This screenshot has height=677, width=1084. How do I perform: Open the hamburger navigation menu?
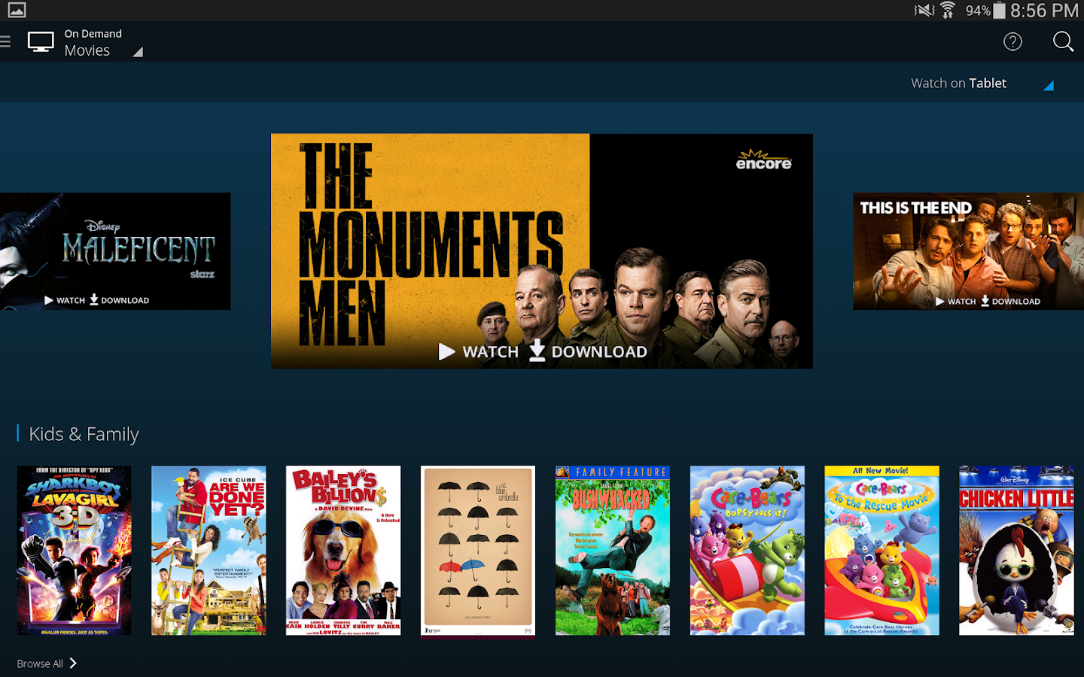(5, 42)
